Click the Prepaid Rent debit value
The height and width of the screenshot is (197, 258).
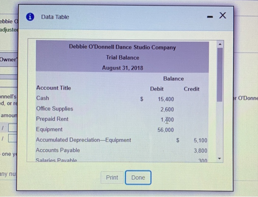click(167, 120)
